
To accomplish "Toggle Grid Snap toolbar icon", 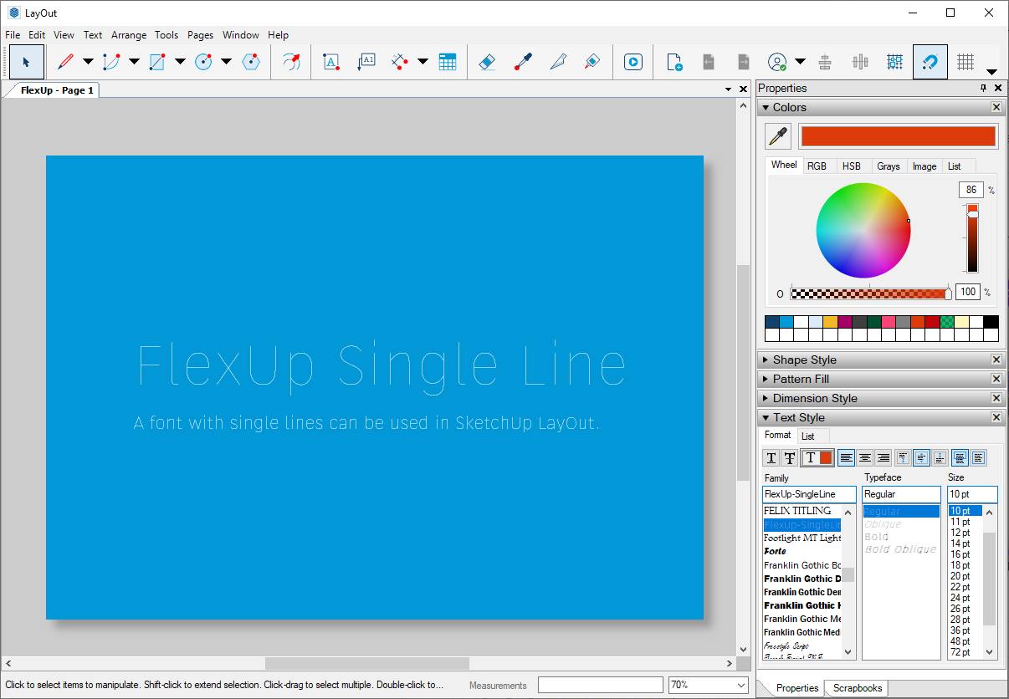I will pos(895,62).
